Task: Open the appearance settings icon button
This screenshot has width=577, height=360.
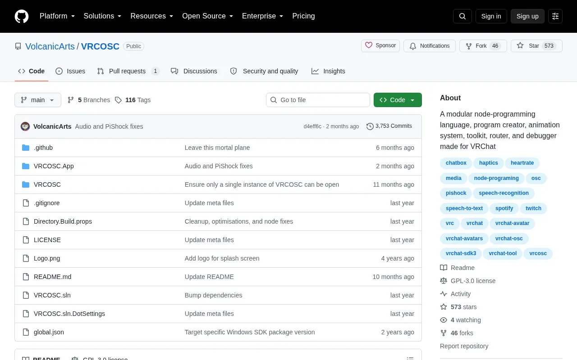Action: point(555,16)
